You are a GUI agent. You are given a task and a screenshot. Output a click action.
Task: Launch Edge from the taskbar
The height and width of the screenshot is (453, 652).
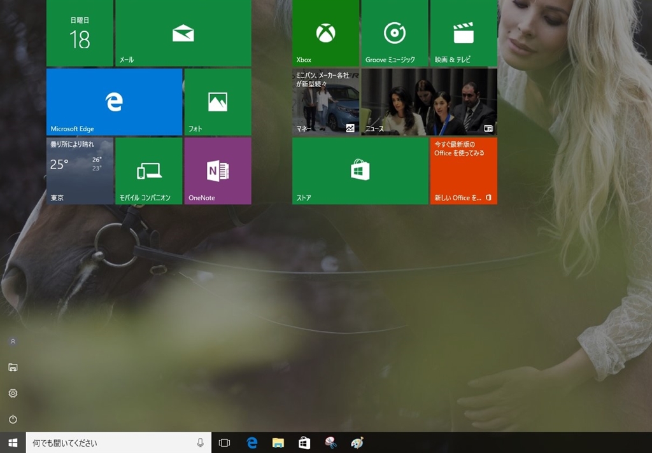pos(252,443)
